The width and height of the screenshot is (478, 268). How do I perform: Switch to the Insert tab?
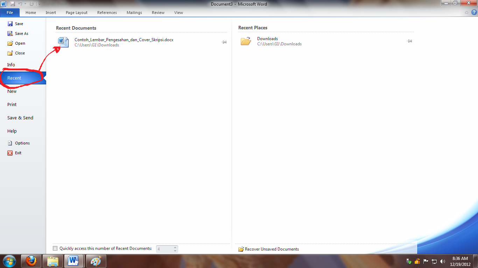[51, 13]
